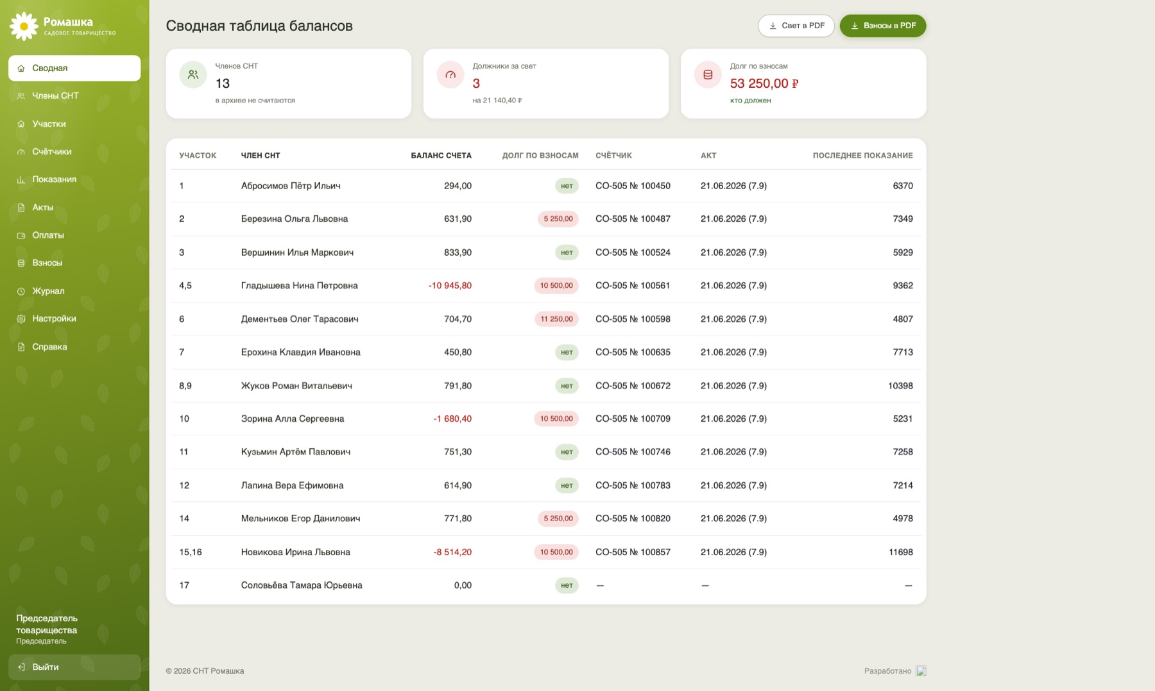Click the Баланс счета column header
The width and height of the screenshot is (1155, 691).
pos(441,156)
